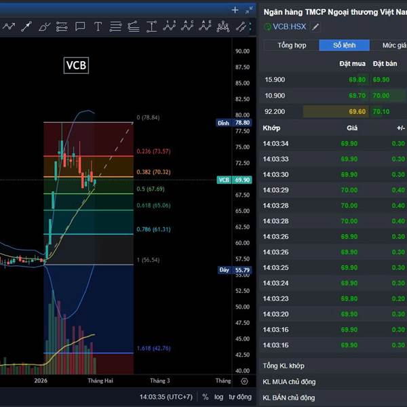407x407 pixels.
Task: Select the Text annotation tool
Action: coord(98,26)
